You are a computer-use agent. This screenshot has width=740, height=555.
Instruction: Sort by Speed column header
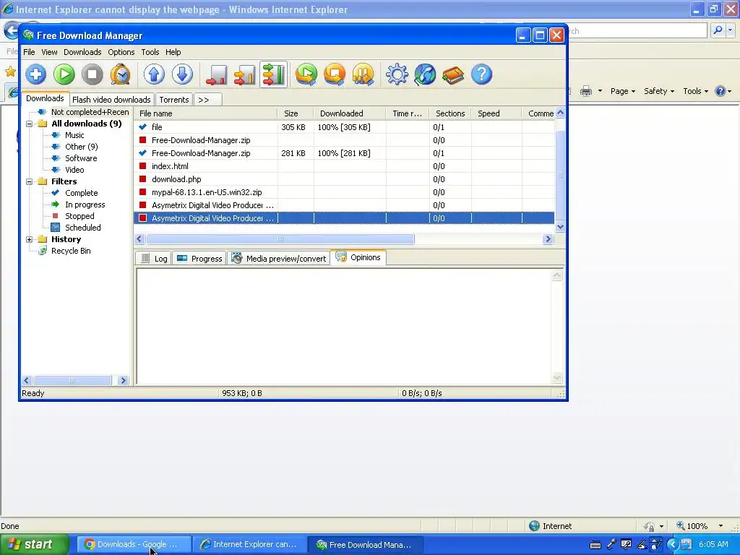click(x=496, y=113)
